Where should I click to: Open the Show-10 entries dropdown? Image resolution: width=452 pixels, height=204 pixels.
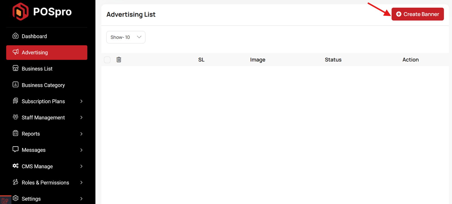pyautogui.click(x=126, y=37)
